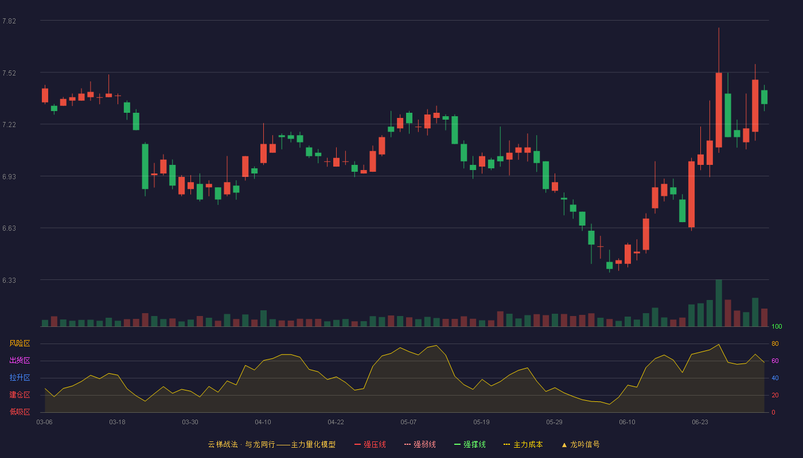803x458 pixels.
Task: Toggle the 主力成本 legend item
Action: tap(523, 444)
